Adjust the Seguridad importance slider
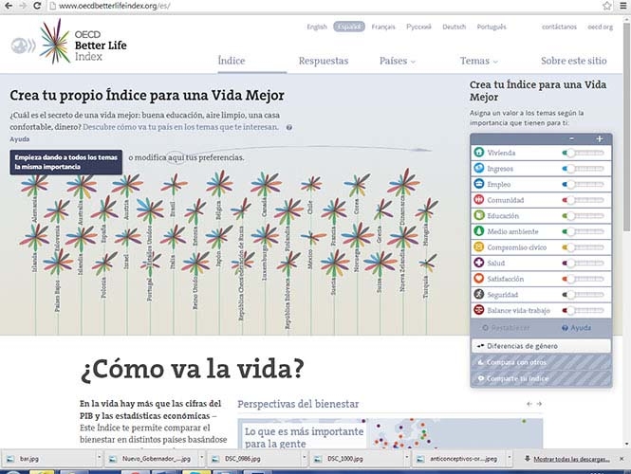631x474 pixels. pos(584,295)
